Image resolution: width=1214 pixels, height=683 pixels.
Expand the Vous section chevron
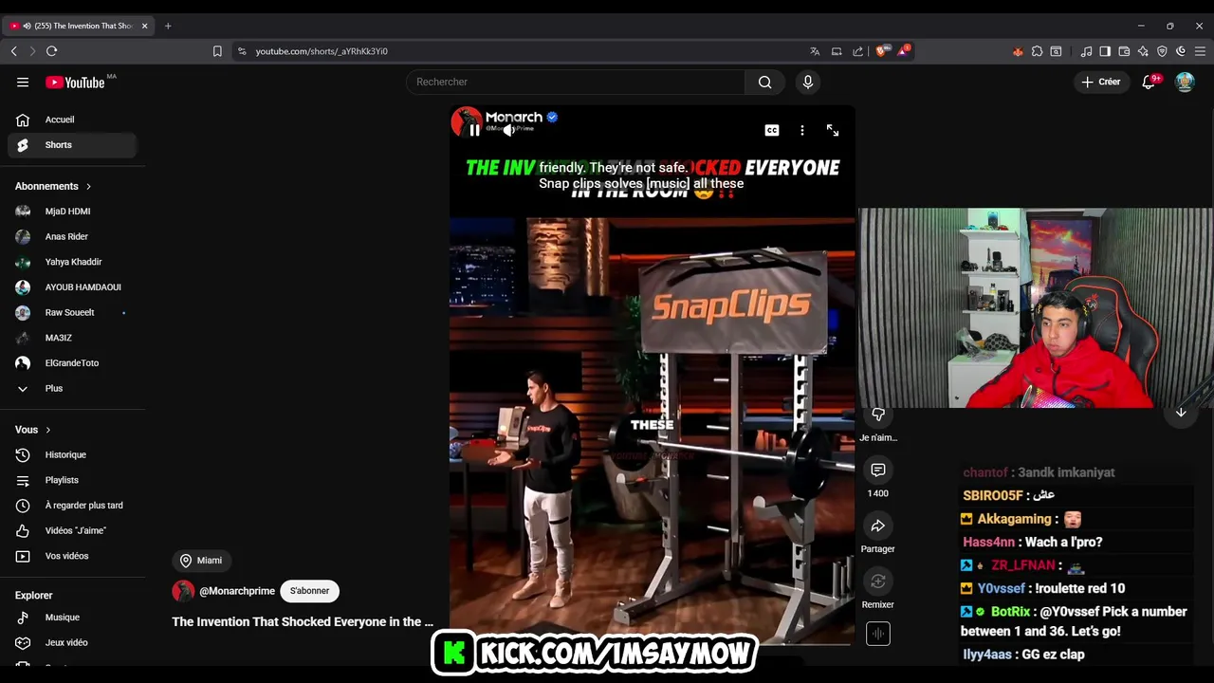tap(47, 430)
